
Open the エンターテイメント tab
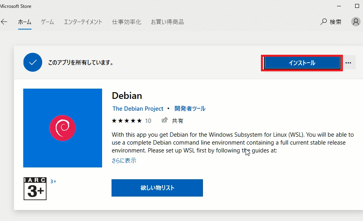pos(83,22)
